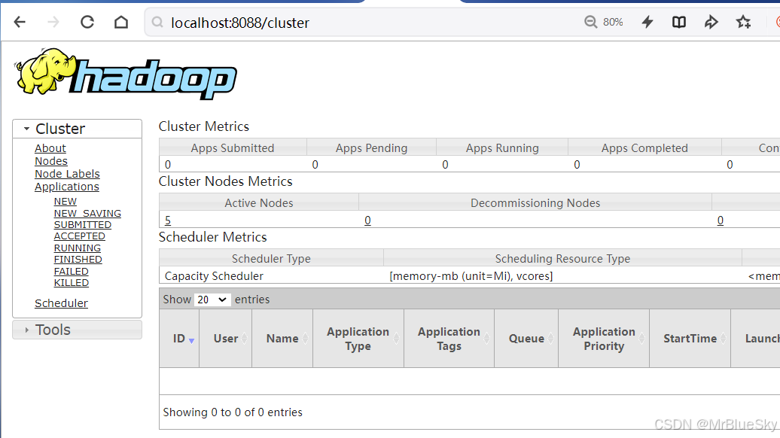The height and width of the screenshot is (438, 780).
Task: Click the Active Nodes count 5 link
Action: pos(168,221)
